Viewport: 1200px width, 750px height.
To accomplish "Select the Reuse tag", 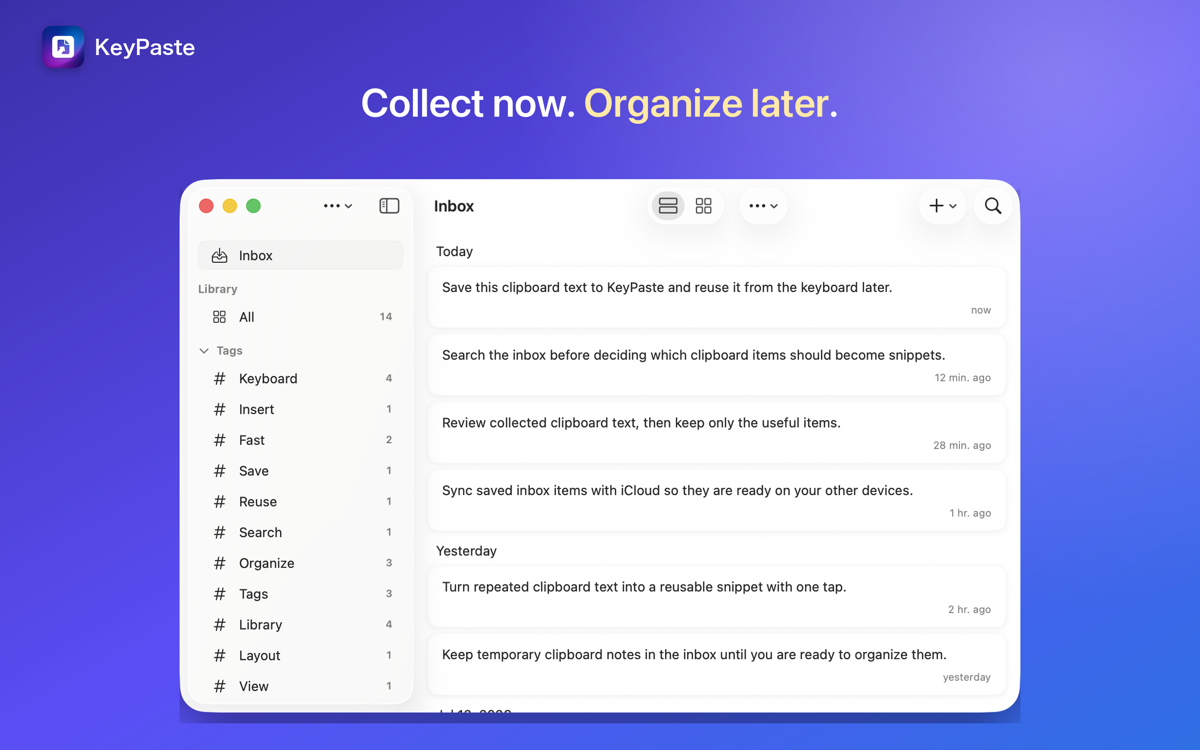I will point(300,502).
